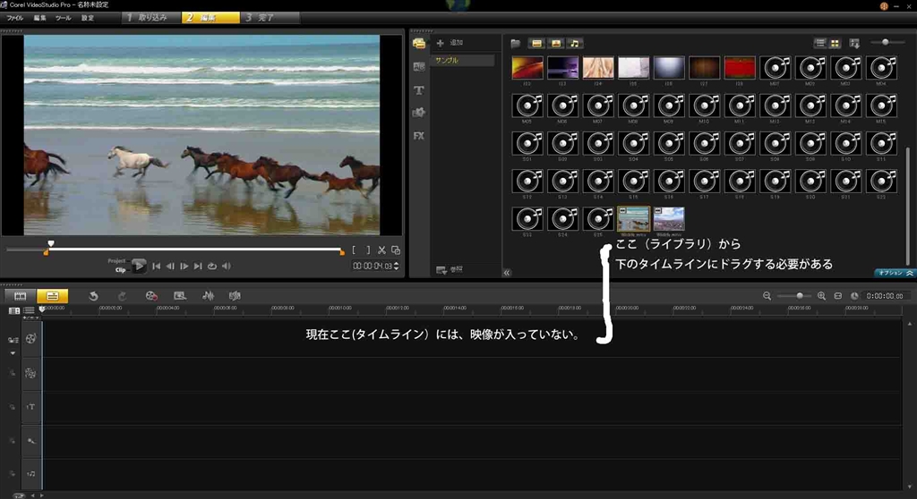
Task: Switch to the 取り込み step tab
Action: [148, 17]
